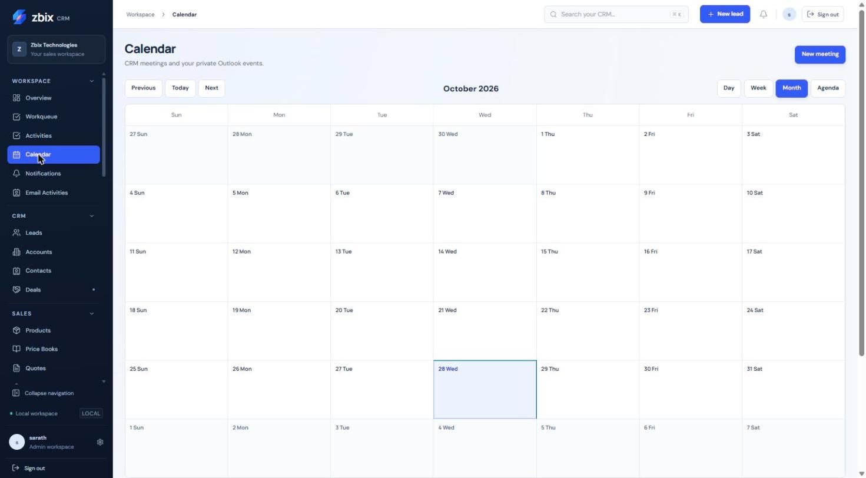This screenshot has height=478, width=866.
Task: Click the Email Activities sidebar icon
Action: point(16,192)
